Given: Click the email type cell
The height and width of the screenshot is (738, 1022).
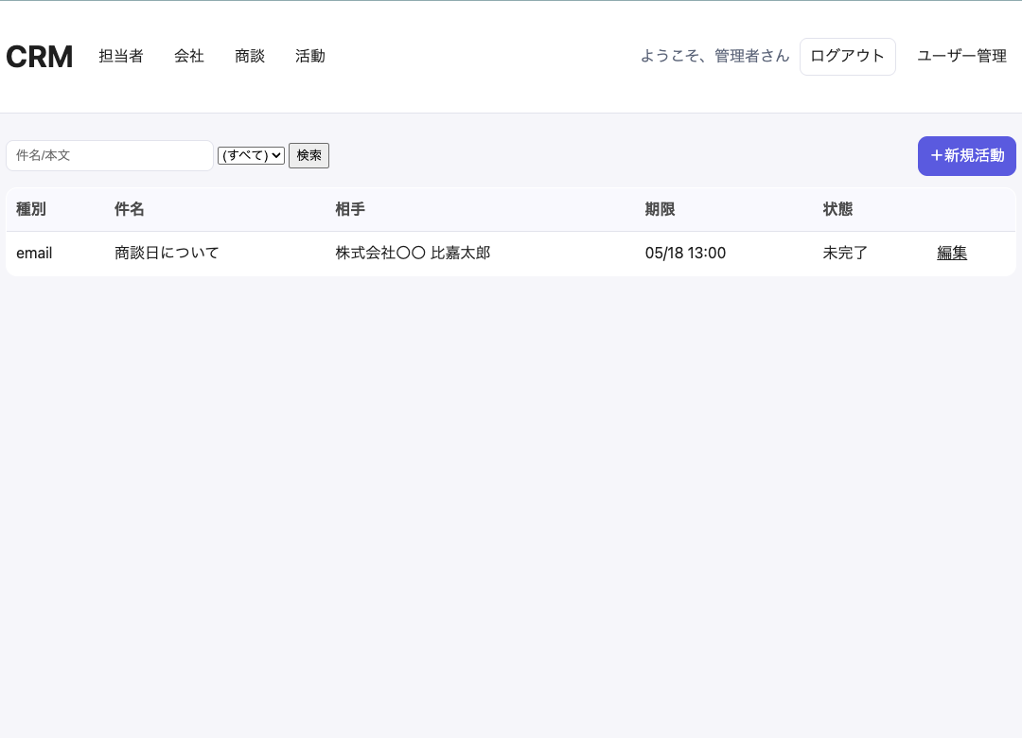Looking at the screenshot, I should point(34,253).
